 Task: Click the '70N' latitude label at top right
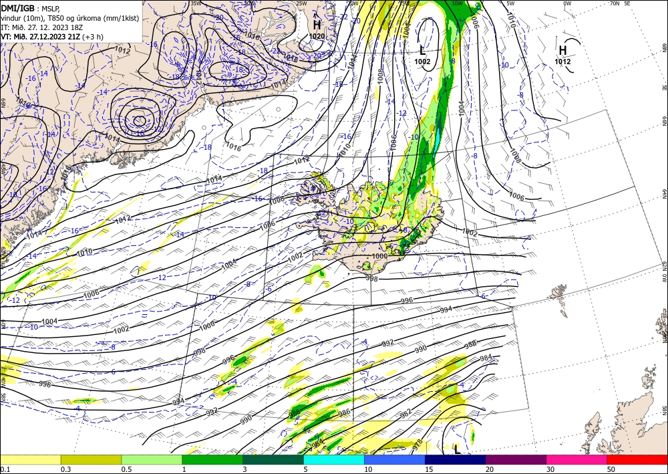pos(615,3)
